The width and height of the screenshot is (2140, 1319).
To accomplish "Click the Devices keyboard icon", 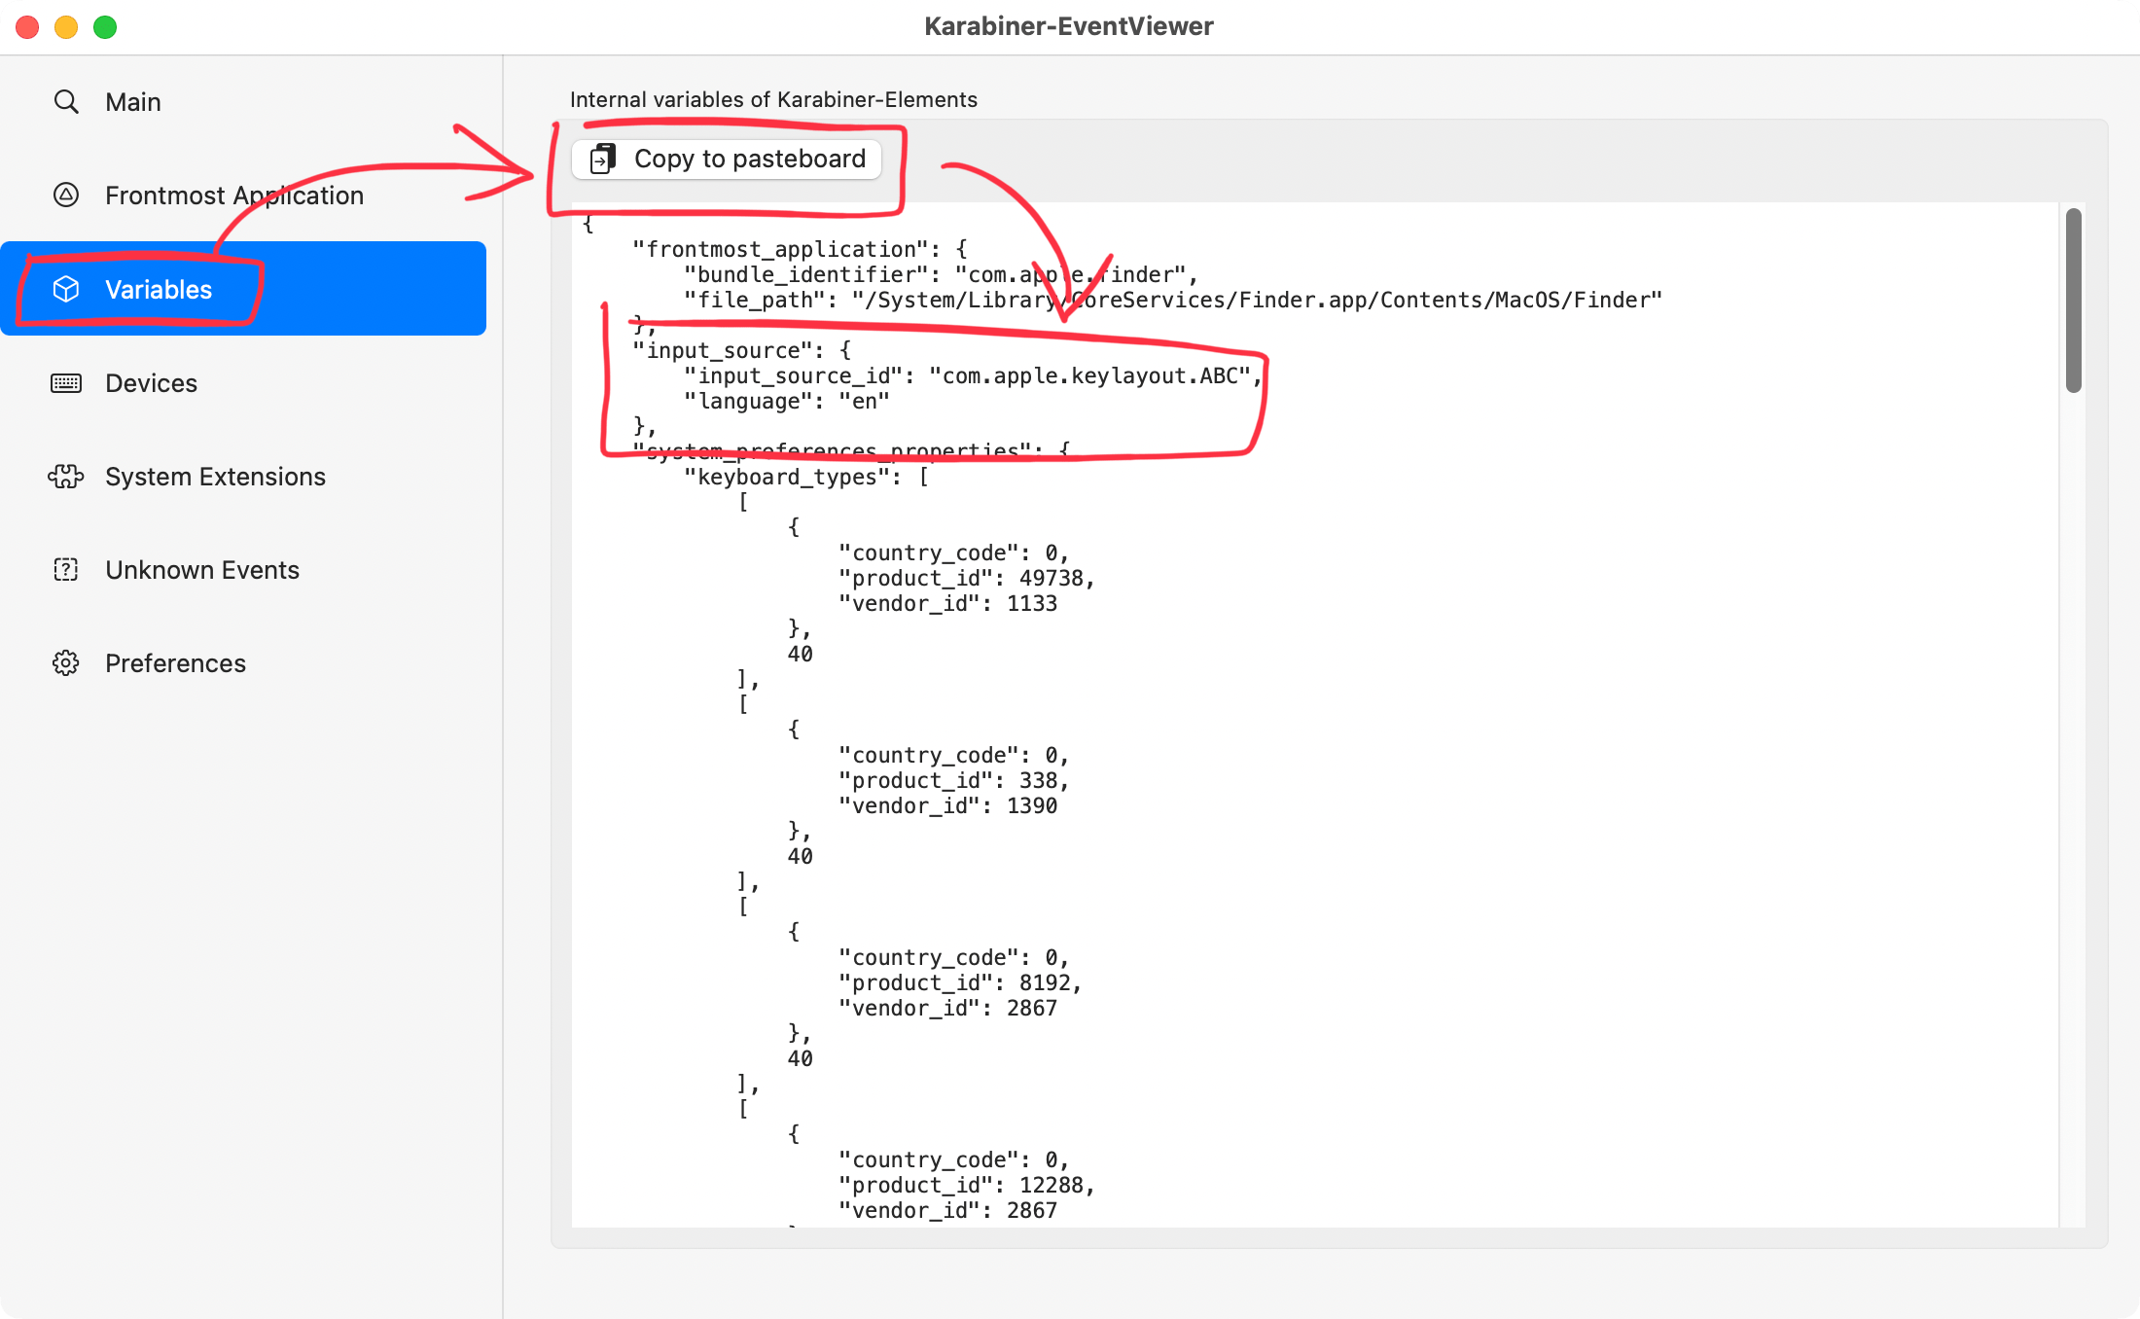I will pos(66,382).
